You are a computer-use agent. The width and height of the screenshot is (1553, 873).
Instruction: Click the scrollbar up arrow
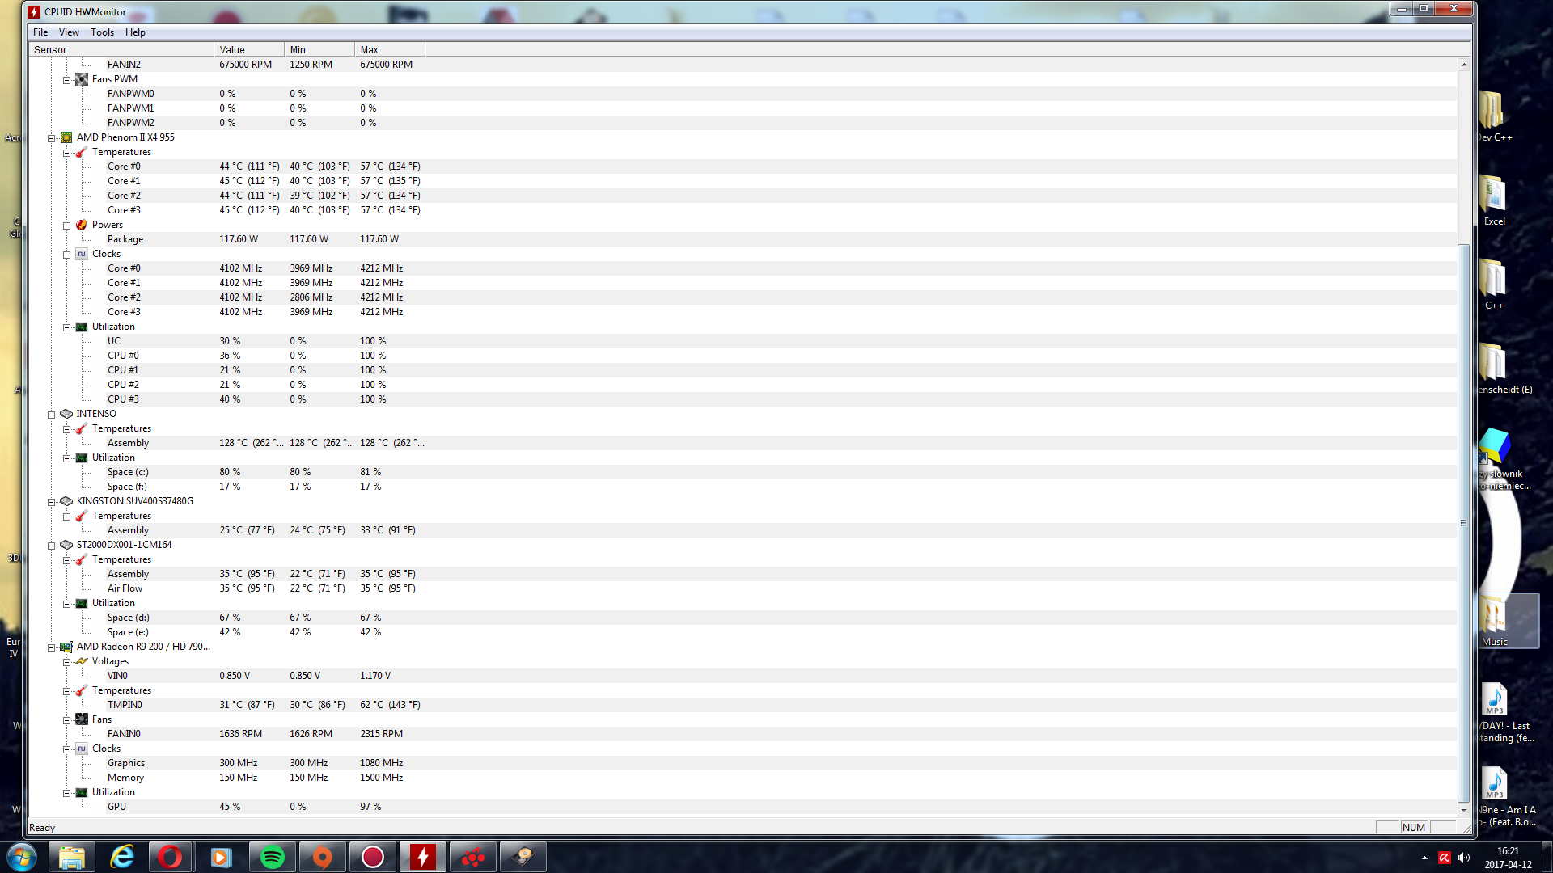click(1463, 65)
